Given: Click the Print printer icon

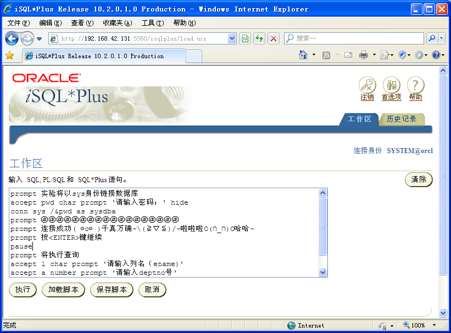Looking at the screenshot, I should point(364,55).
